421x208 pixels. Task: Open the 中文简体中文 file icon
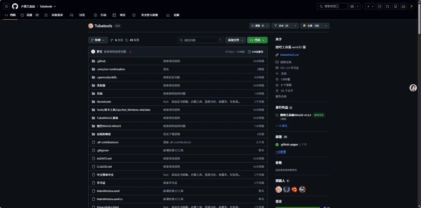[93, 175]
